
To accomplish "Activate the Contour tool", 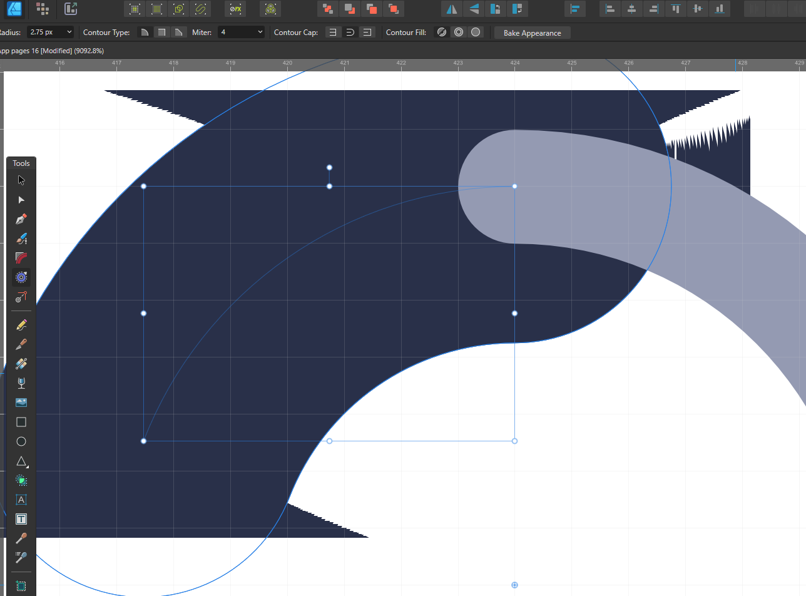I will (21, 277).
